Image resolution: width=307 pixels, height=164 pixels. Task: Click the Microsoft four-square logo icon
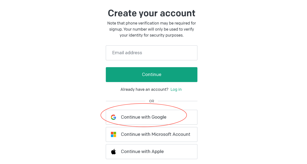(113, 134)
